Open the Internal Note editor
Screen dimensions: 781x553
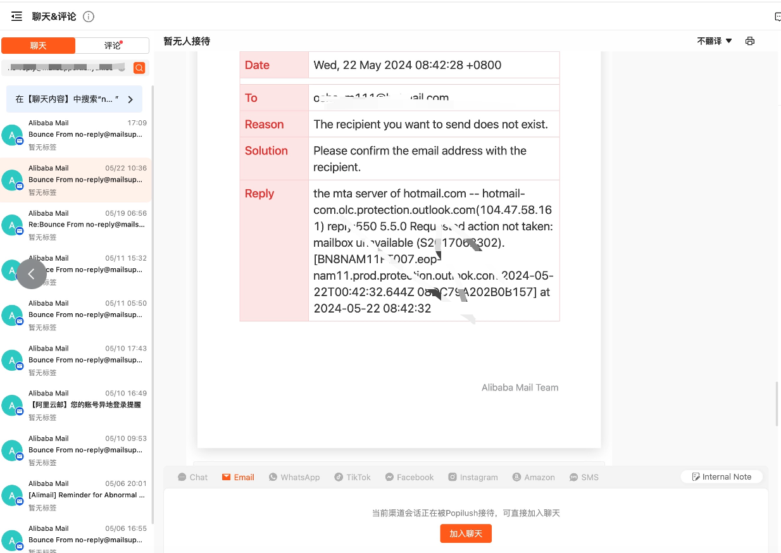722,477
